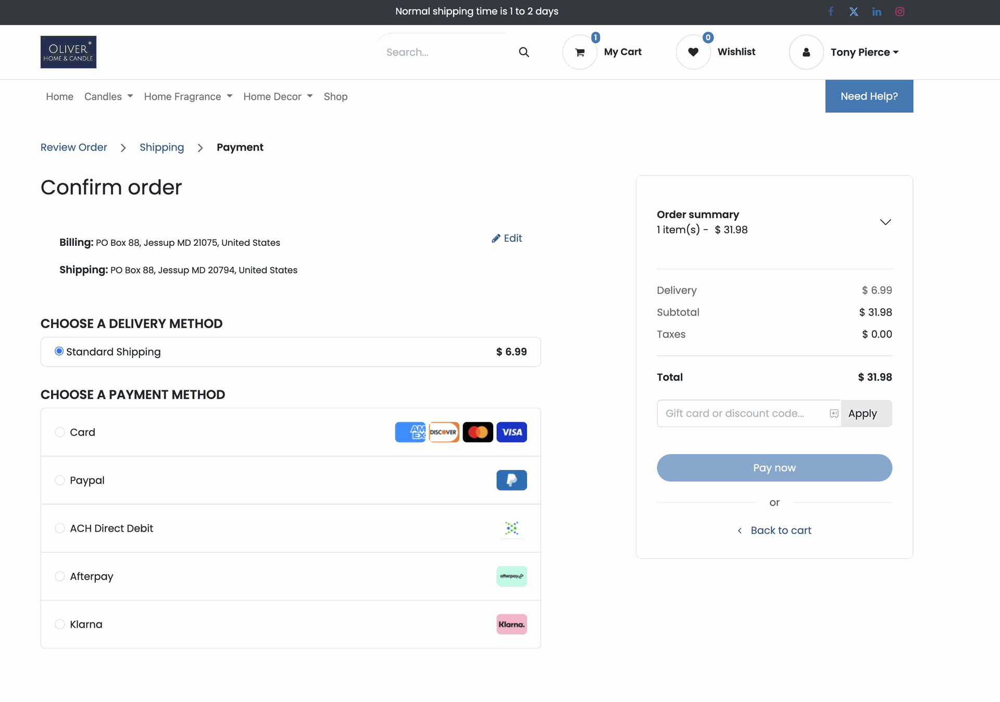Expand the Candles menu dropdown

(108, 96)
